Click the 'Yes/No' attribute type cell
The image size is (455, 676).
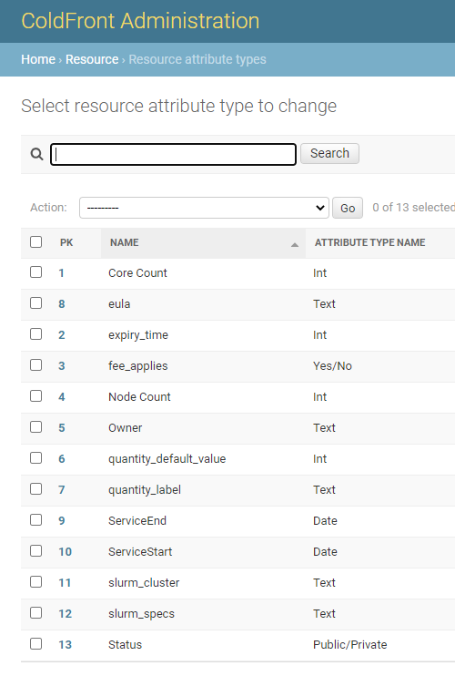coord(332,366)
